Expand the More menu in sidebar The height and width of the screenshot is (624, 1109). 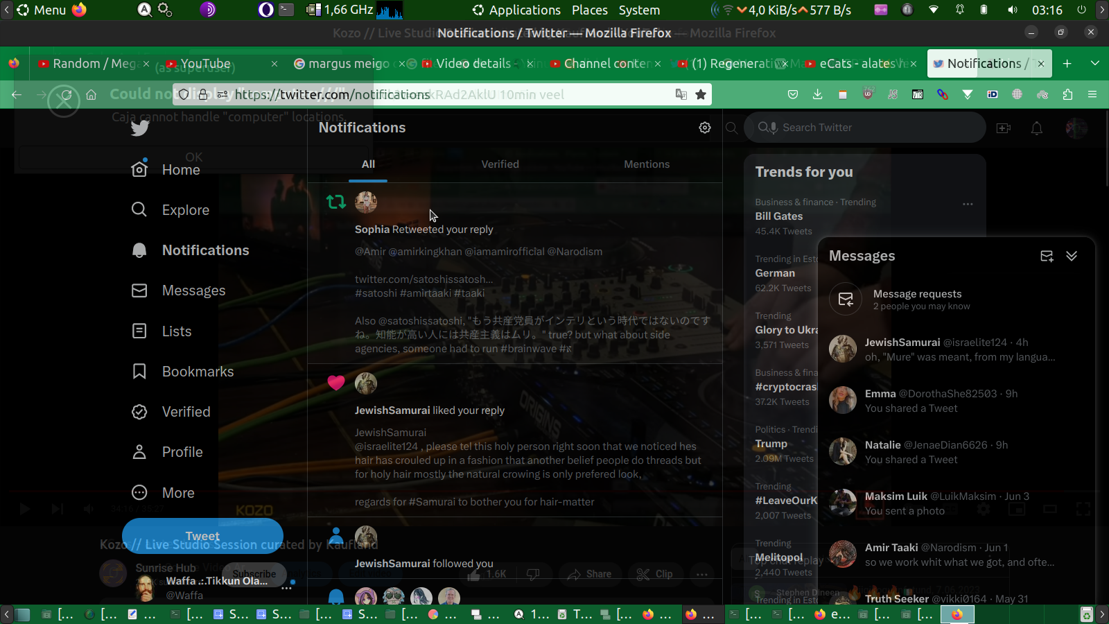click(163, 493)
